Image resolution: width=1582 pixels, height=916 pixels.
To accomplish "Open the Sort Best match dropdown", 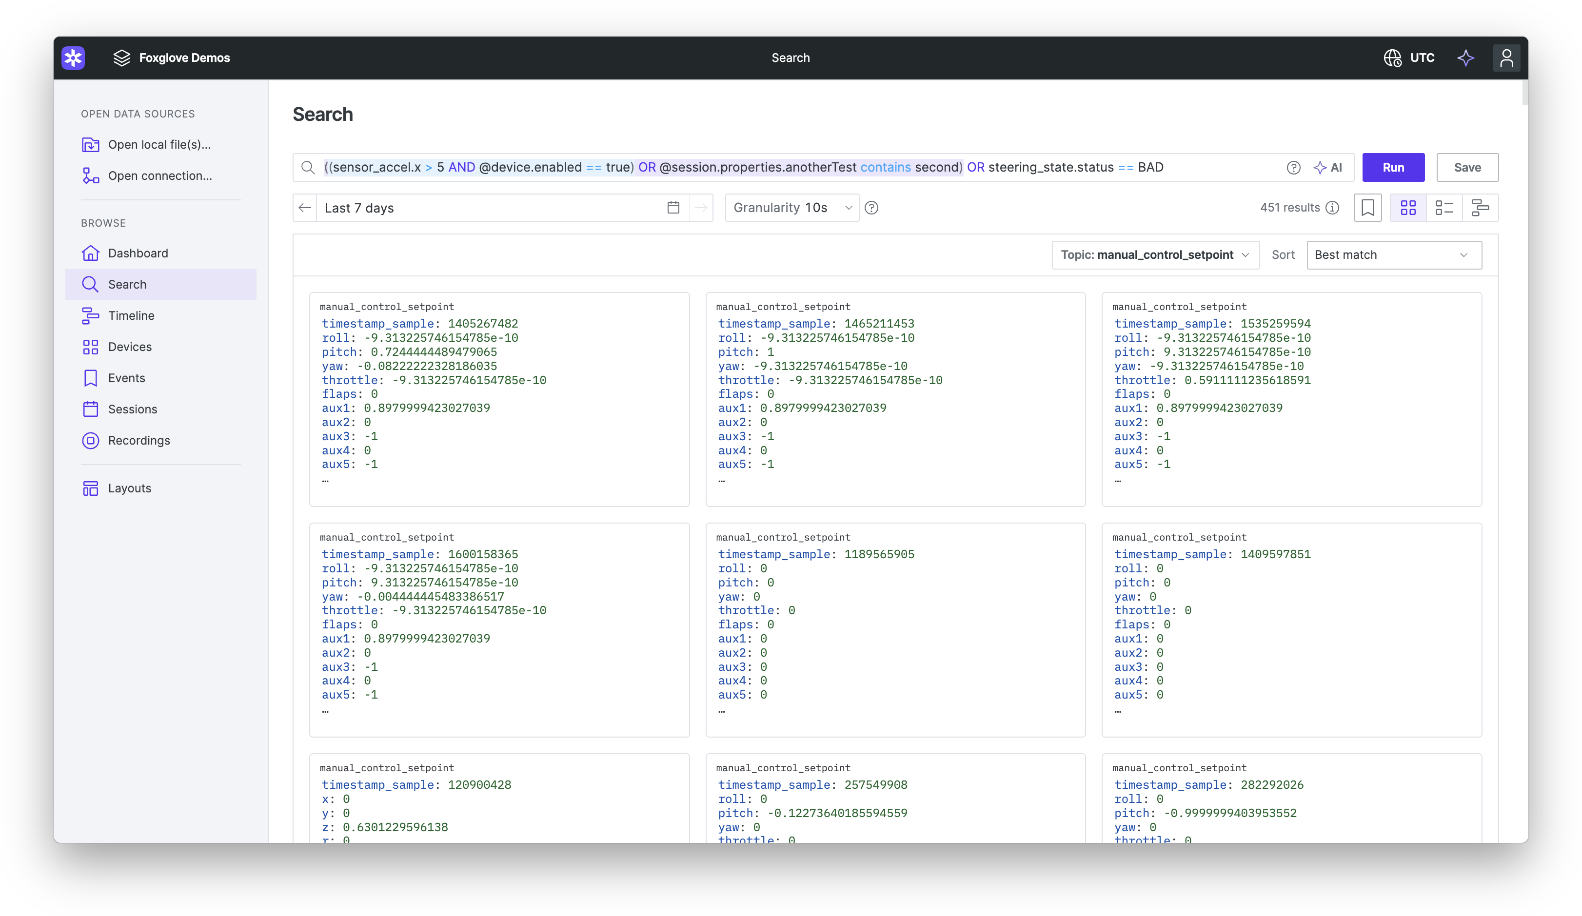I will (1394, 255).
